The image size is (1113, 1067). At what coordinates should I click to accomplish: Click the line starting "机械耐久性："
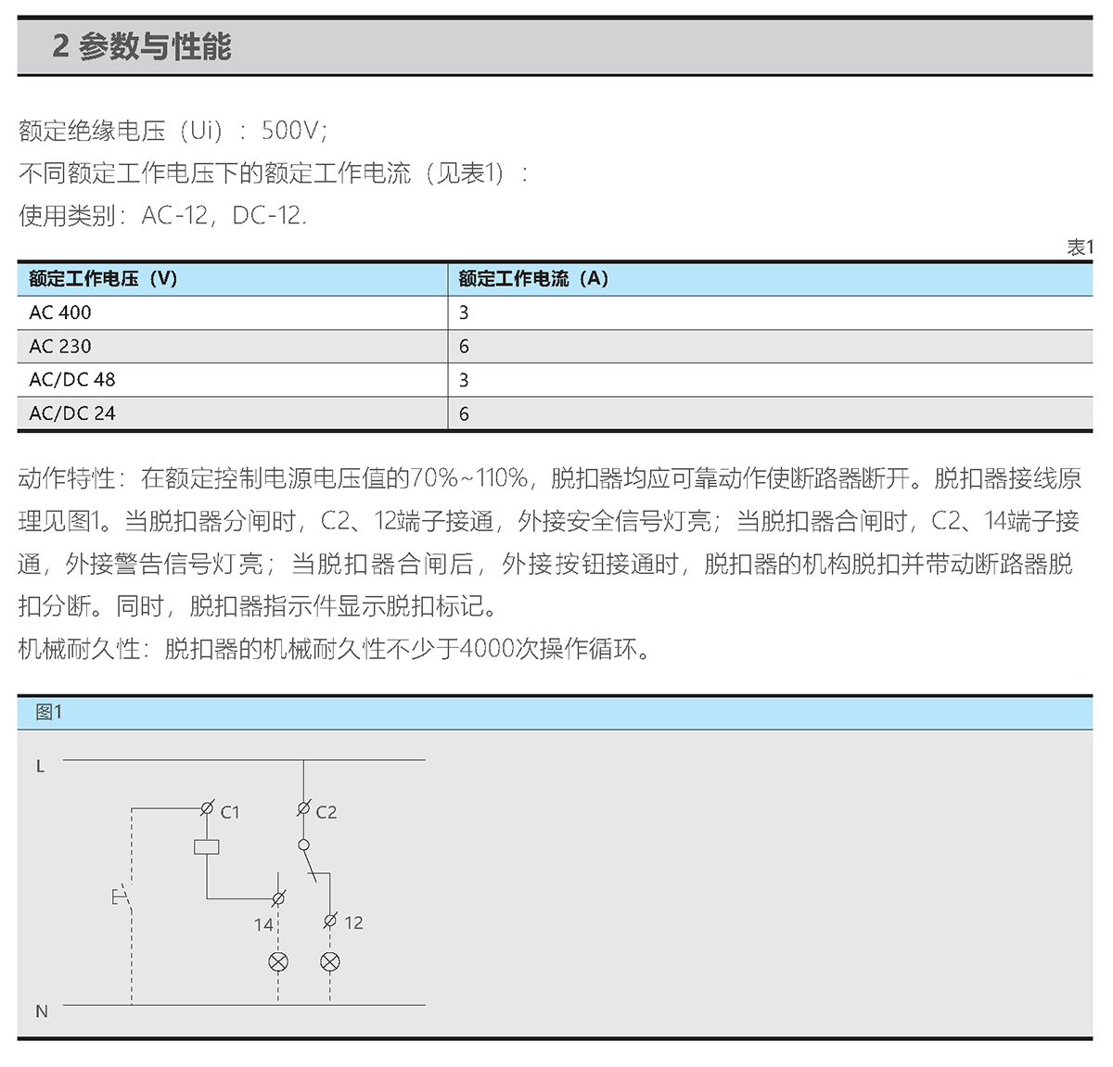coord(335,648)
